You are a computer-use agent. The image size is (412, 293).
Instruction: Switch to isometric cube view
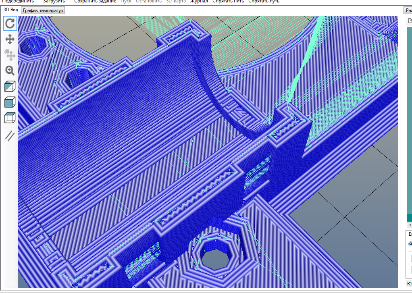10,87
